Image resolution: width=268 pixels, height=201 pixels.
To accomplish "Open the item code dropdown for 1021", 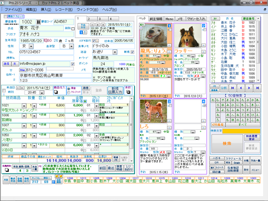I will 24,106.
